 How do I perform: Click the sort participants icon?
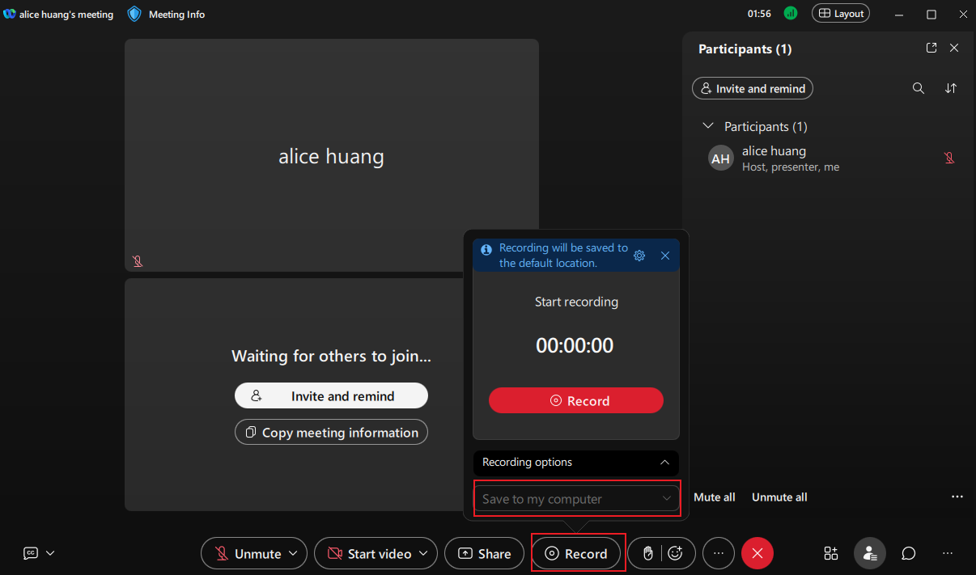tap(951, 88)
